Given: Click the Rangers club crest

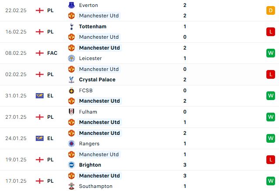Looking at the screenshot, I should click(71, 144).
